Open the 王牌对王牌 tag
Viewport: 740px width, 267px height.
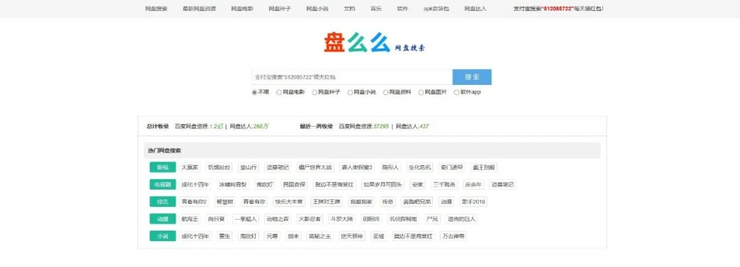coord(326,202)
